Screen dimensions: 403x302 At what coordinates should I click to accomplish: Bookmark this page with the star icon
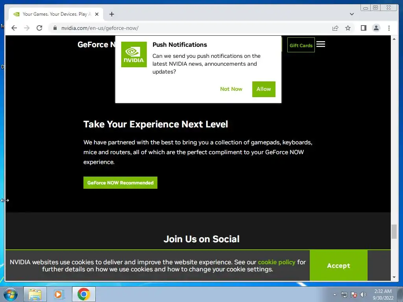348,28
